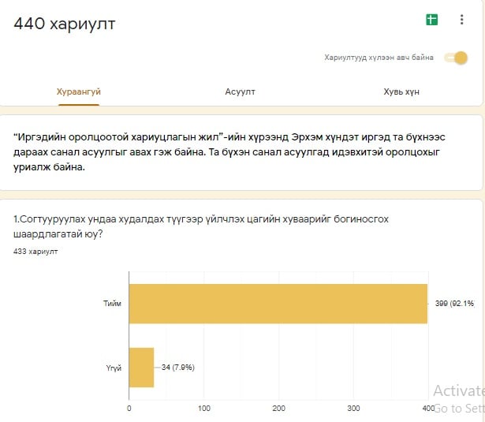Click the 100 tick on chart axis

(x=204, y=408)
